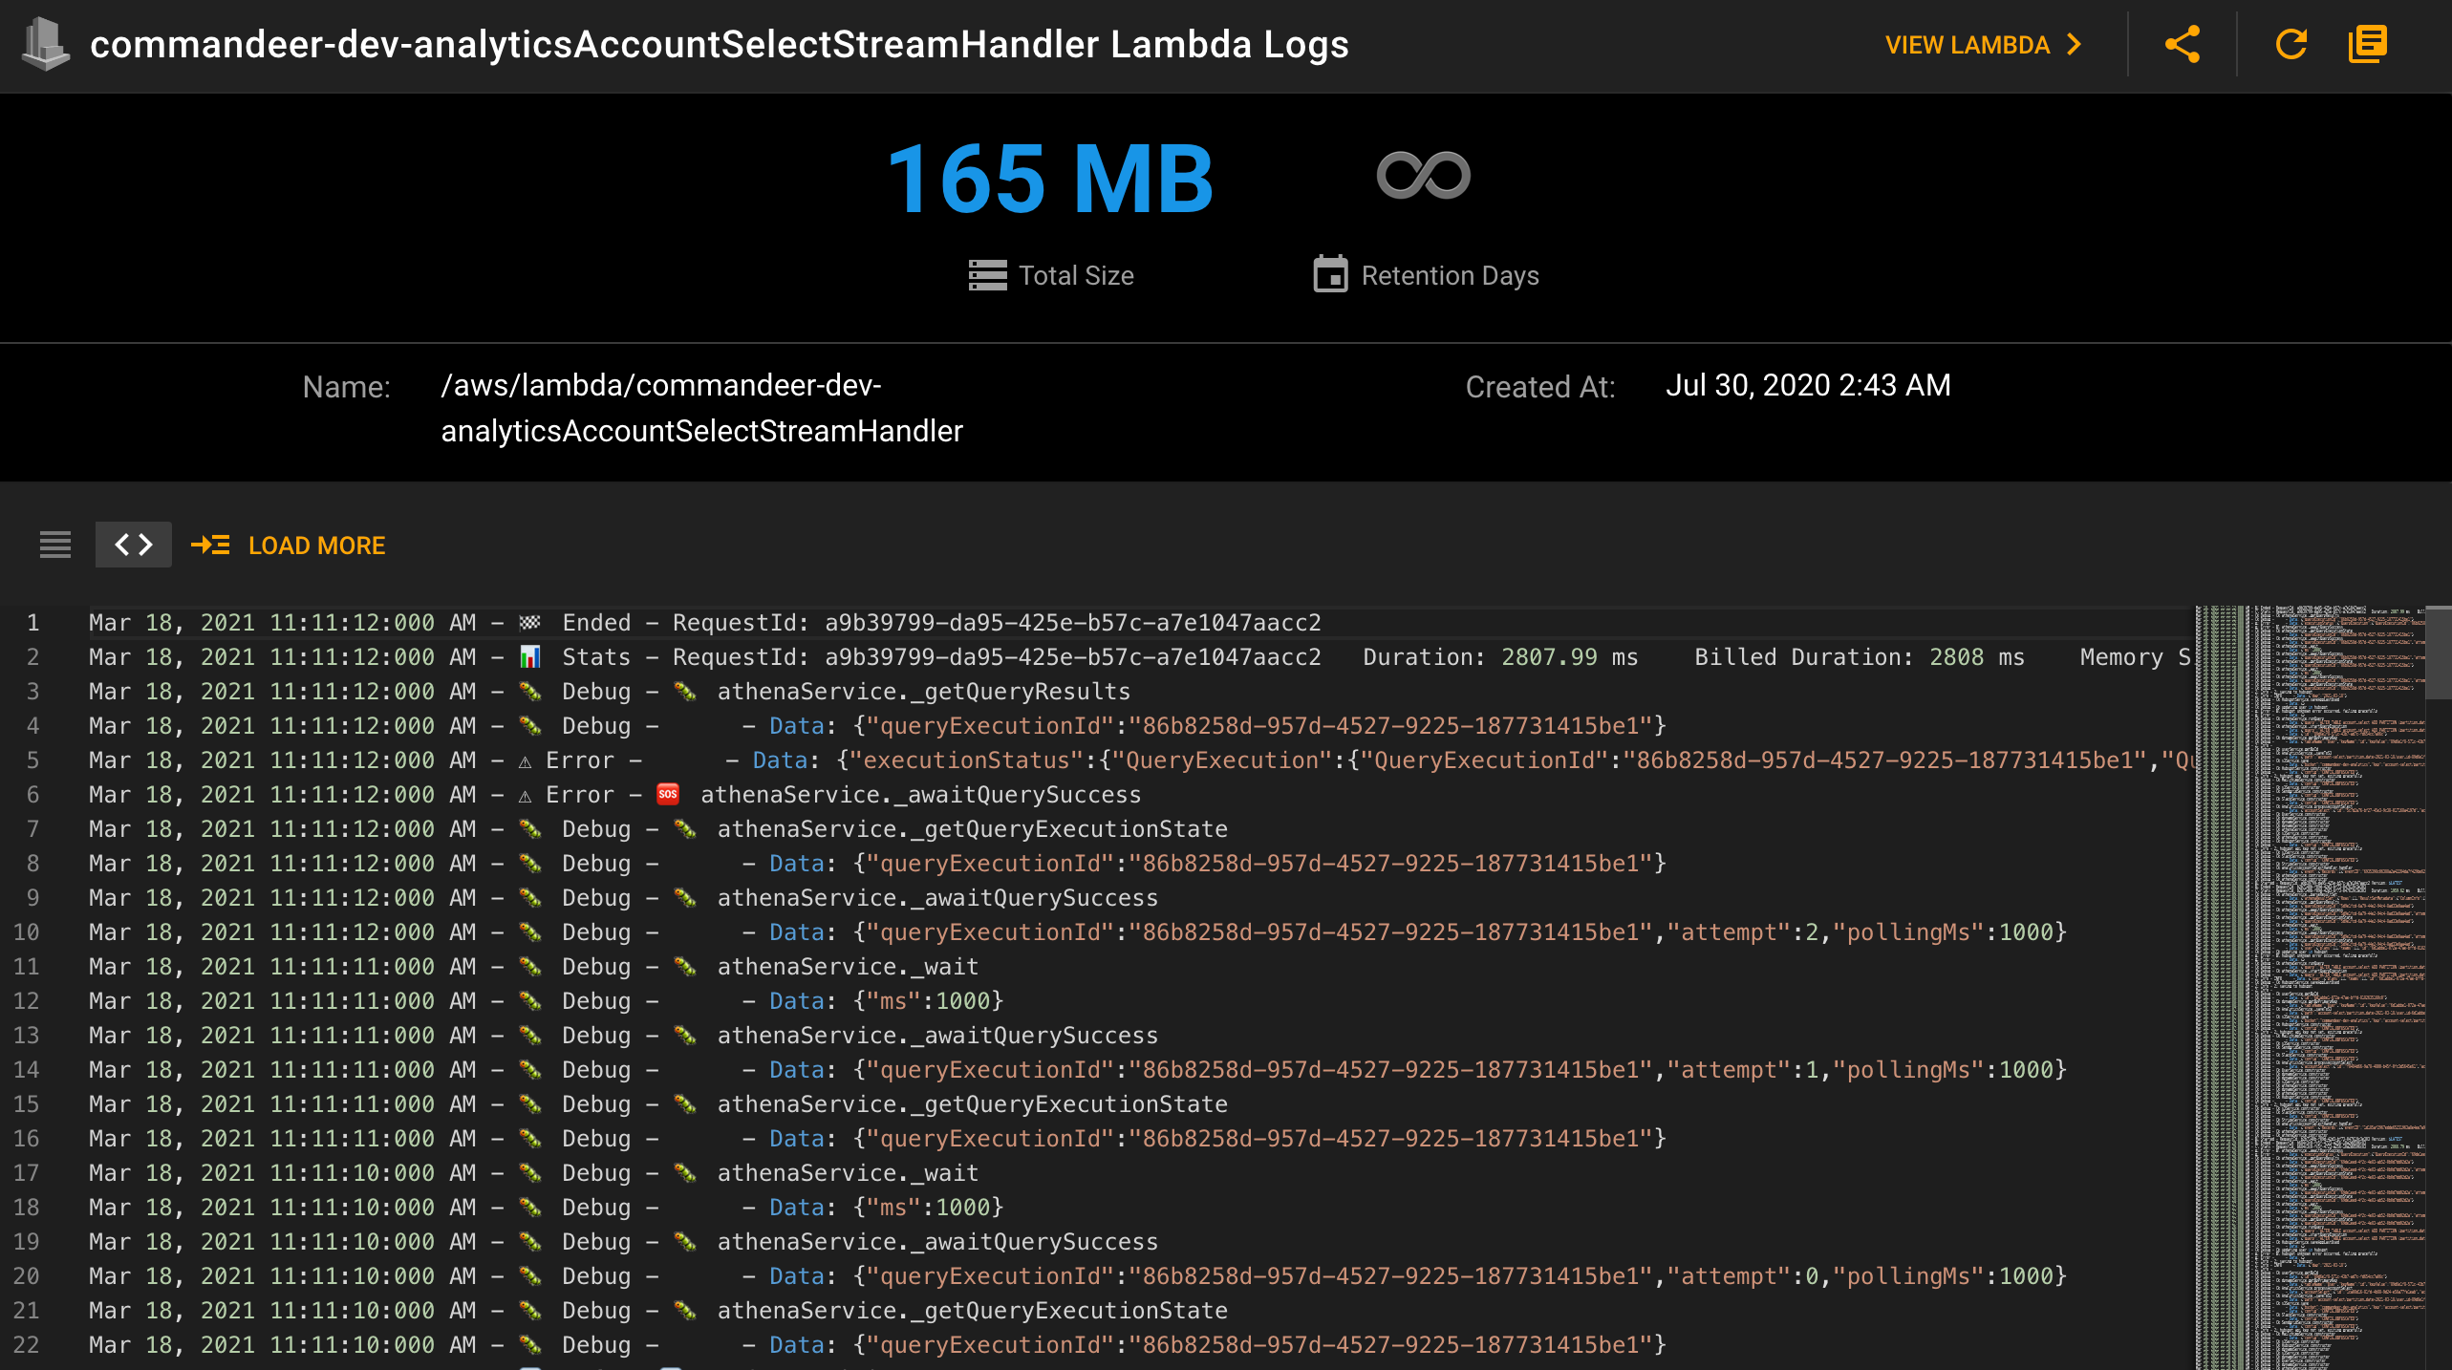The width and height of the screenshot is (2452, 1370).
Task: Click Billed Duration 2808 value
Action: 1956,657
